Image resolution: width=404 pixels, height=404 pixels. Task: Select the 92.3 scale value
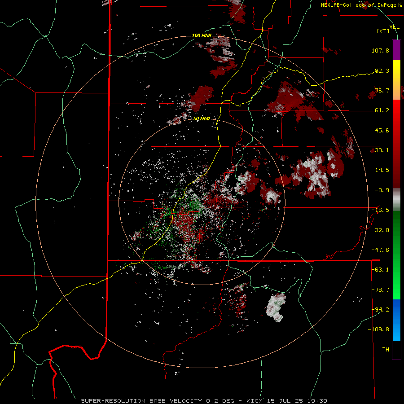point(382,70)
